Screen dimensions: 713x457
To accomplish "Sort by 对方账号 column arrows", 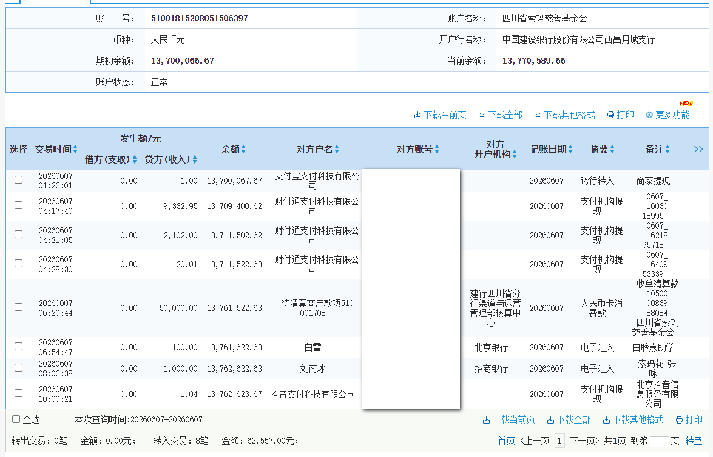I will click(437, 149).
